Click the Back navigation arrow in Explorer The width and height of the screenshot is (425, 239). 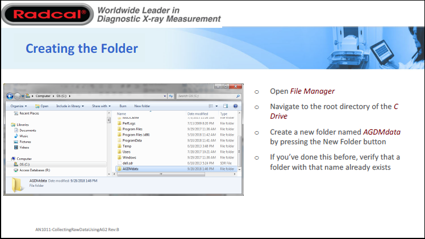pyautogui.click(x=10, y=96)
